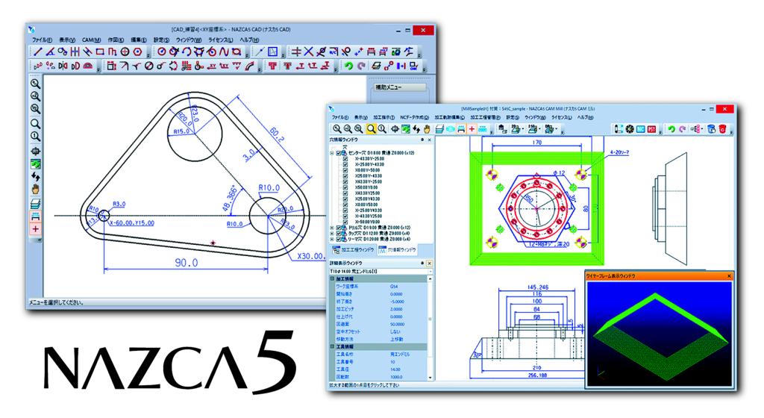The height and width of the screenshot is (418, 764).
Task: Click the red plus icon in CAM toolbar
Action: (472, 128)
